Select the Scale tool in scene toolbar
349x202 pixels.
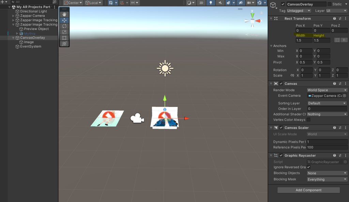pyautogui.click(x=64, y=32)
